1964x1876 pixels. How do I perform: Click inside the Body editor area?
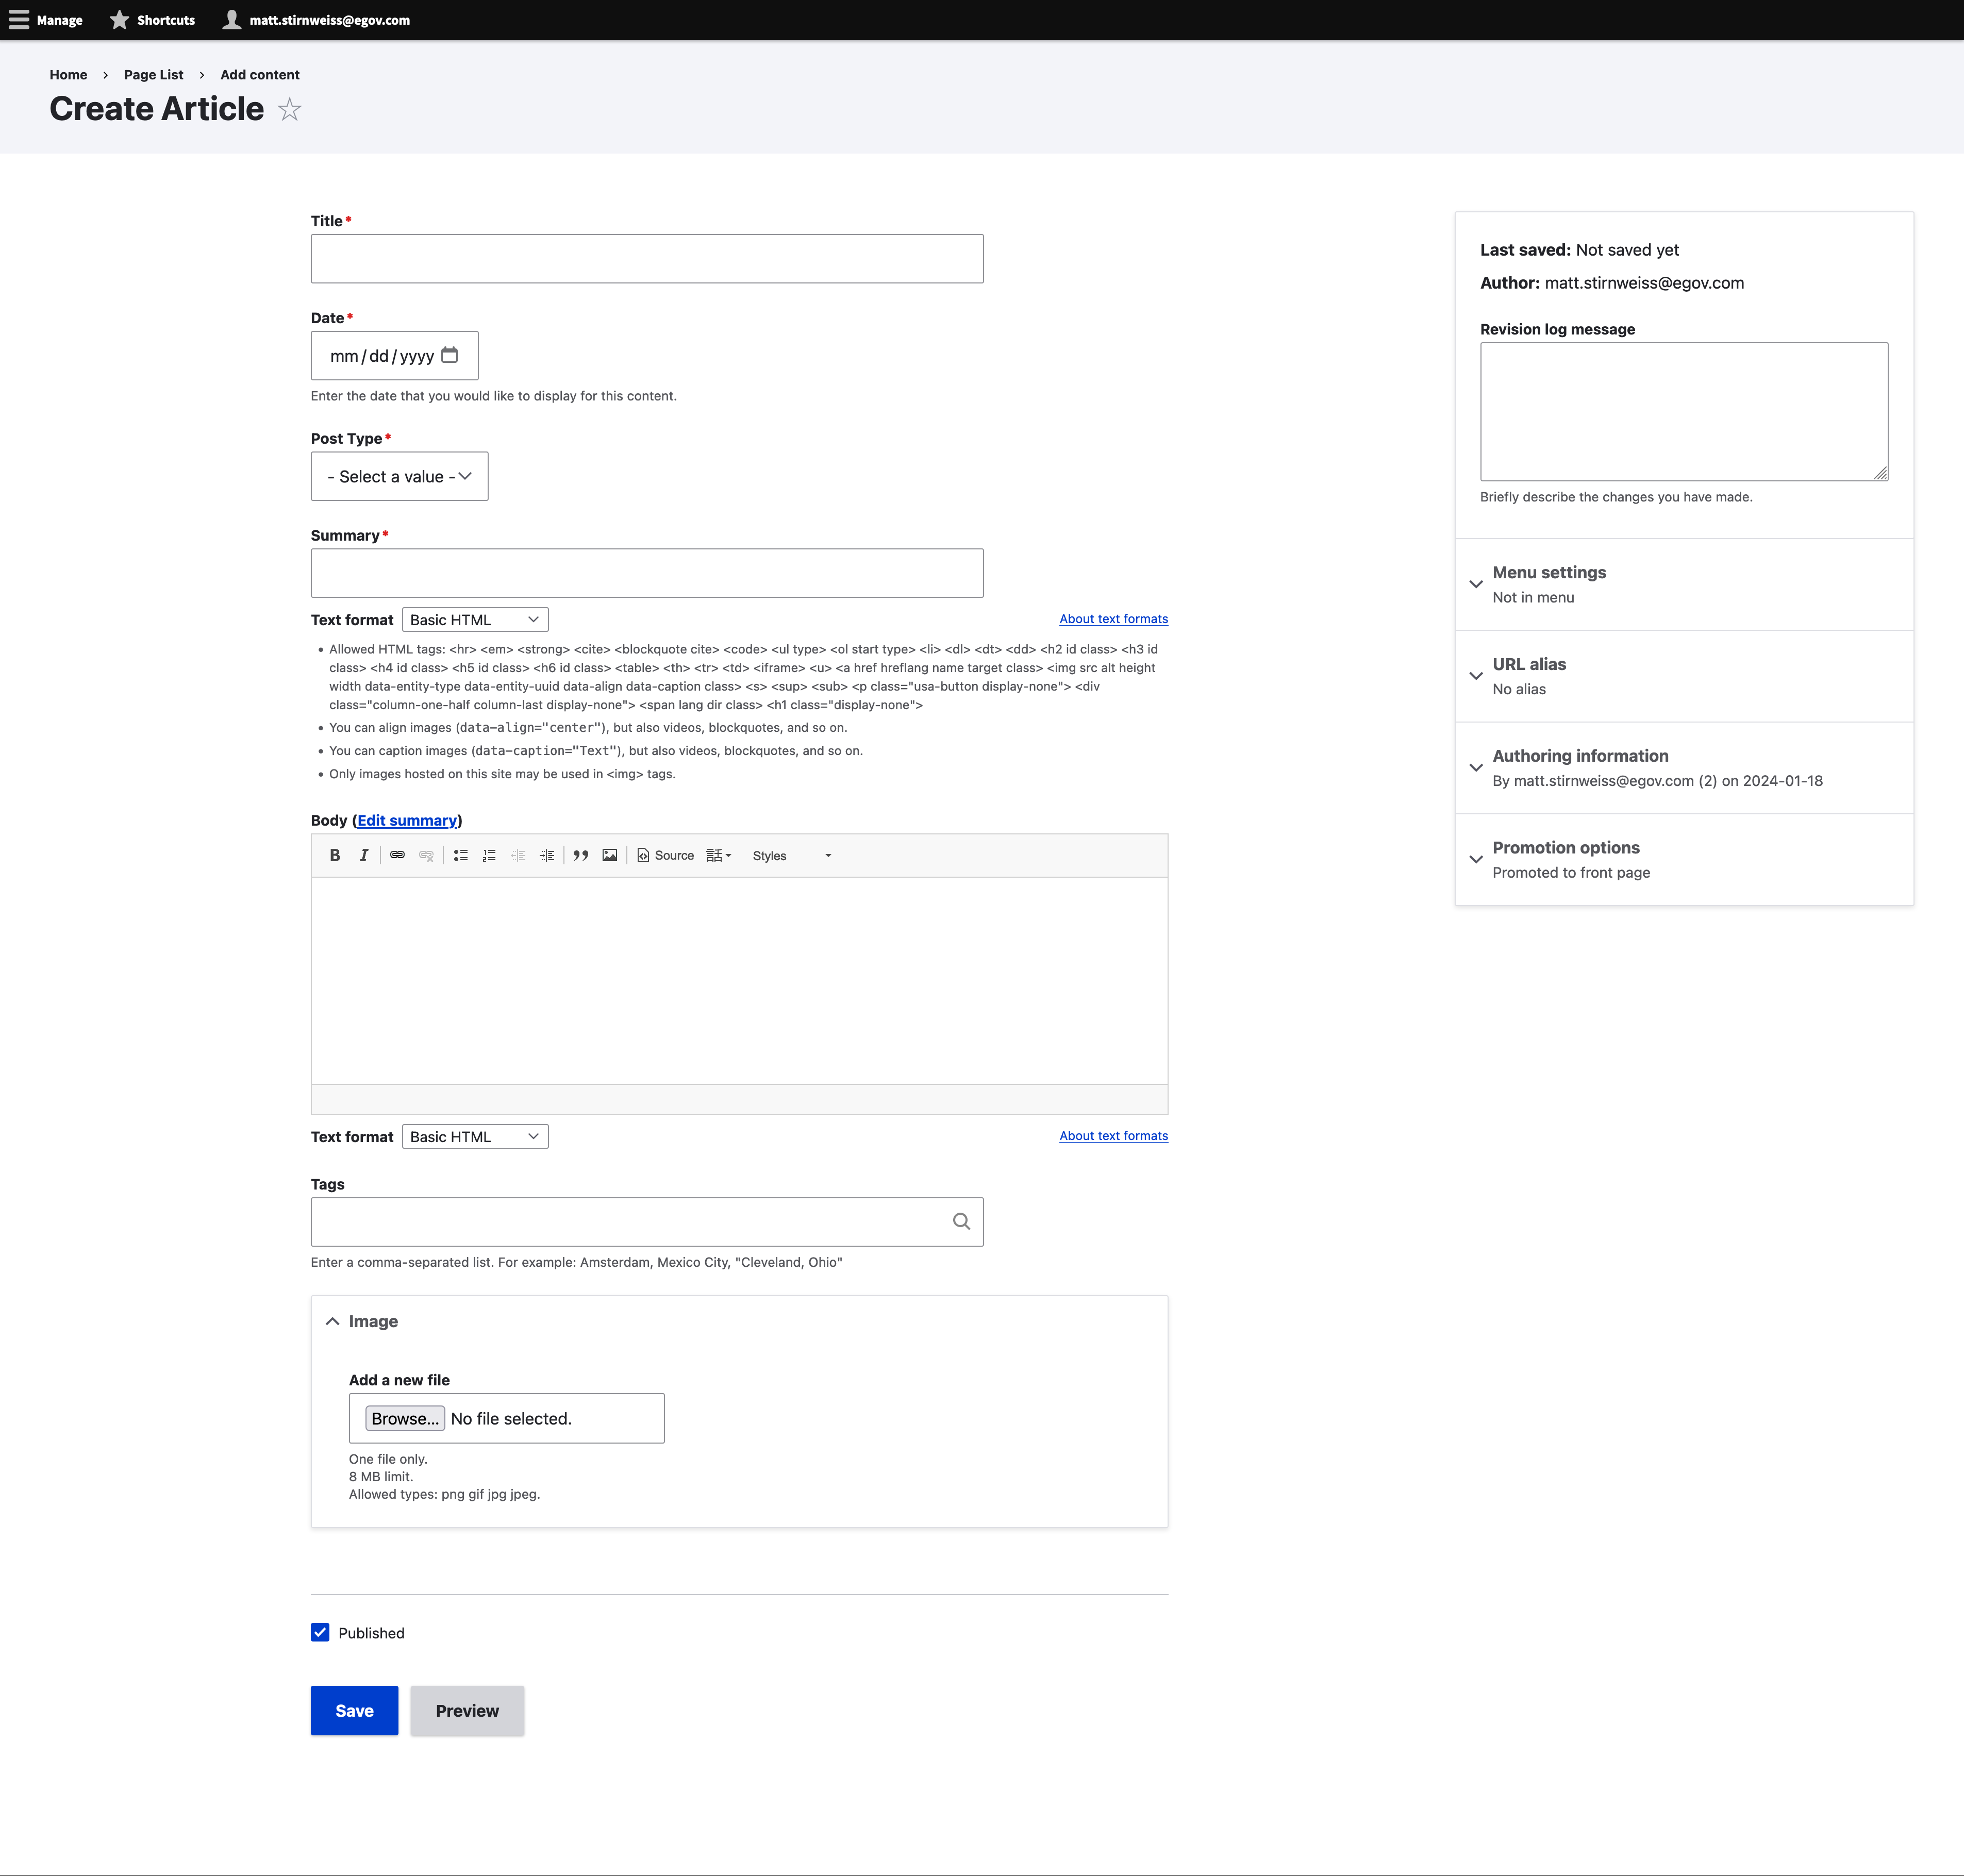pos(739,980)
